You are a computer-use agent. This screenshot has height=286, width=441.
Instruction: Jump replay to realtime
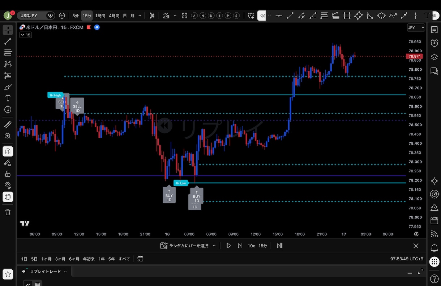point(279,246)
